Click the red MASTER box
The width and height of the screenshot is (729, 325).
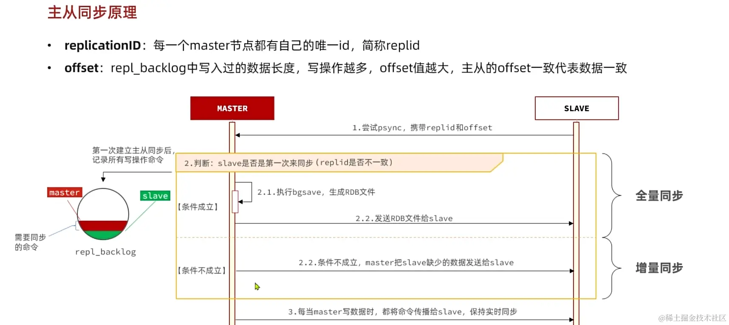click(x=232, y=108)
